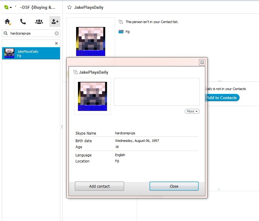
Task: Click the Skype Name label
Action: [x=86, y=133]
